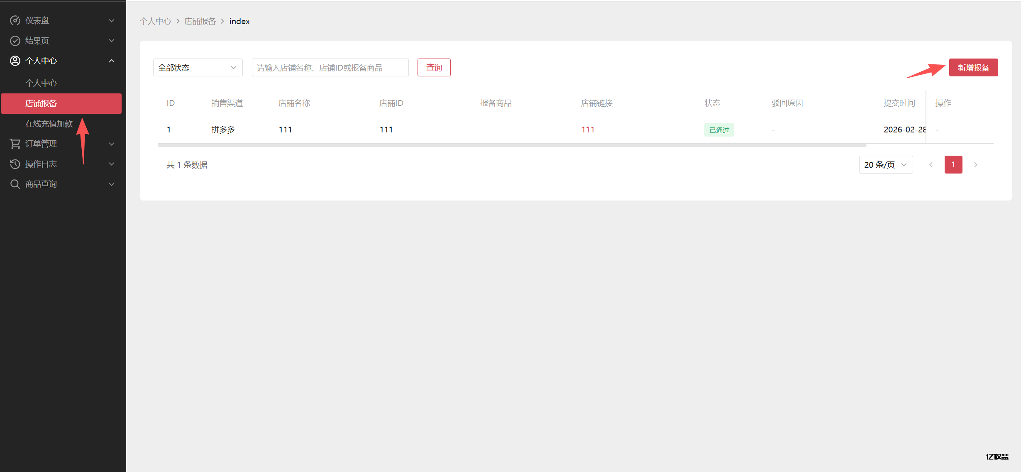Screen dimensions: 1021x472
Task: Expand the 订单管理 menu chevron
Action: pyautogui.click(x=111, y=144)
